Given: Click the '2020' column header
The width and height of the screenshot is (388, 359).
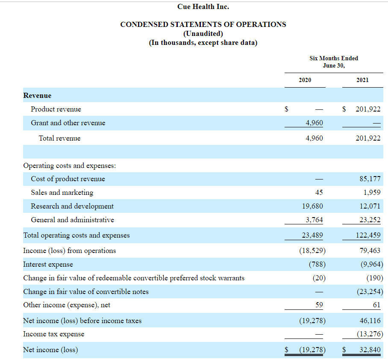Looking at the screenshot, I should pos(305,80).
